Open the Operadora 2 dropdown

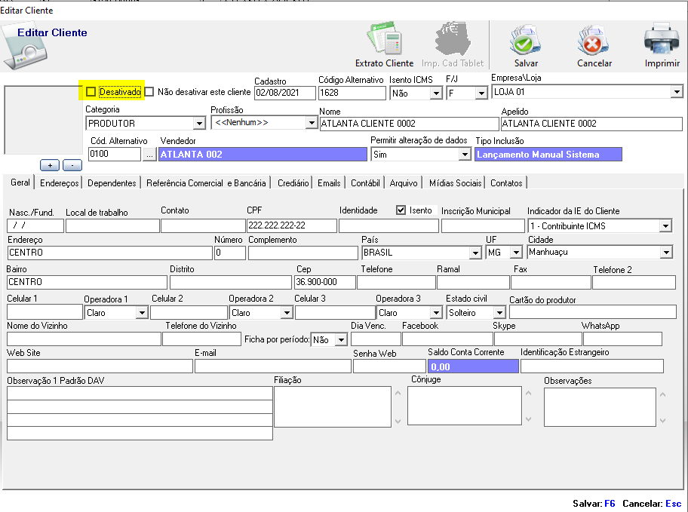pyautogui.click(x=287, y=313)
